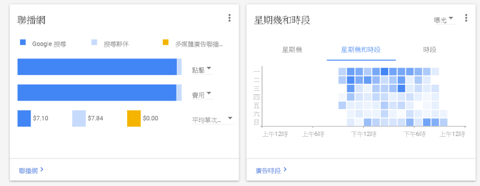Select the 星期幾和時段 tab
The image size is (480, 186).
tap(361, 50)
